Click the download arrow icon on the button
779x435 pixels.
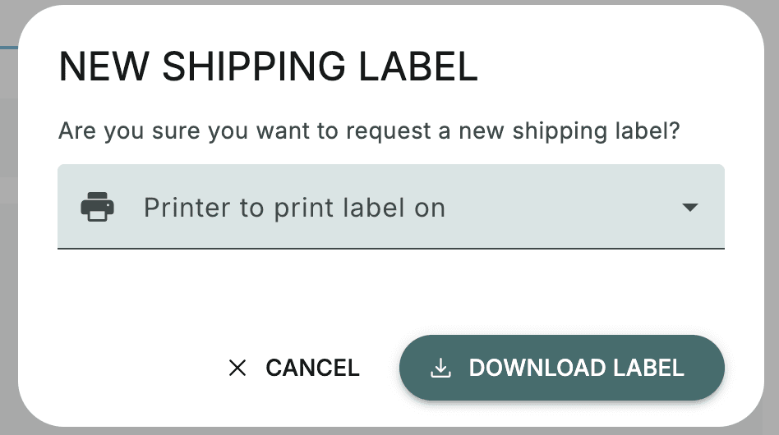point(441,368)
